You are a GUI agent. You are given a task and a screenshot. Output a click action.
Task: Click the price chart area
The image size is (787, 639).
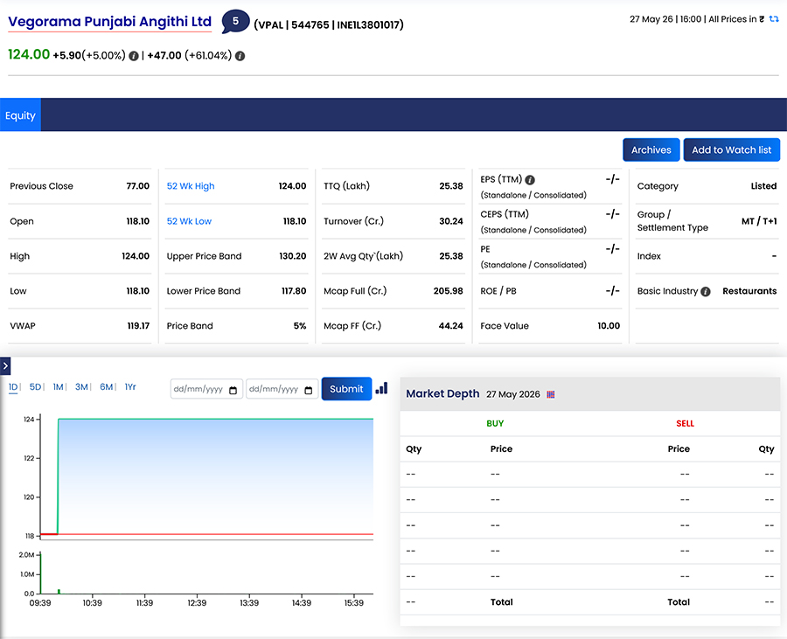tap(206, 476)
